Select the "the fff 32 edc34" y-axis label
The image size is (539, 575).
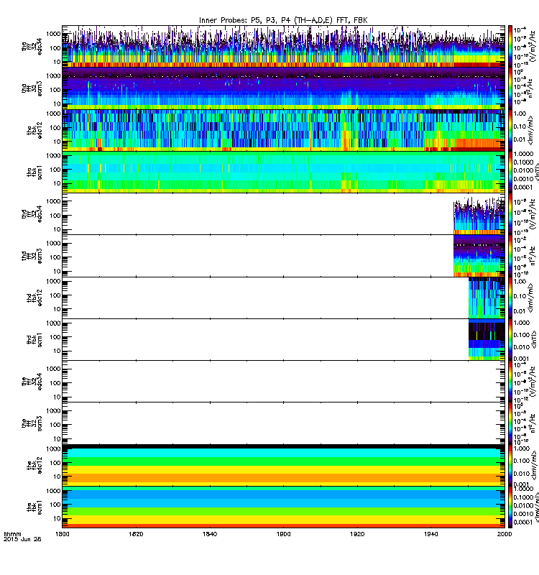pos(32,382)
